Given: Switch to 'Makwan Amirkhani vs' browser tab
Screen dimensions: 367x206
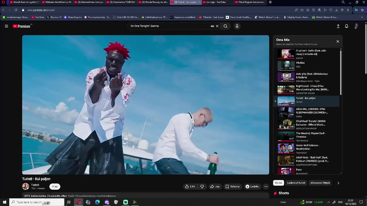Looking at the screenshot, I should point(56,2).
